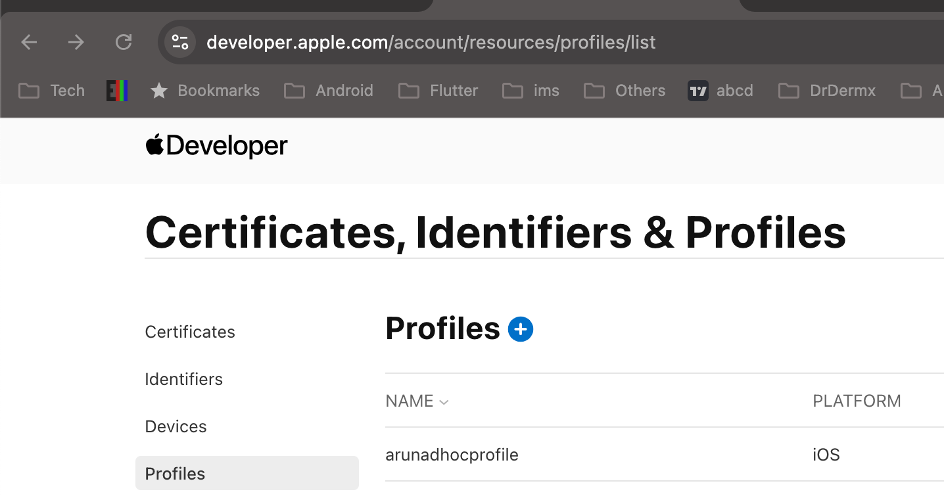944x498 pixels.
Task: Open the abcd TradingView bookmark
Action: point(720,91)
